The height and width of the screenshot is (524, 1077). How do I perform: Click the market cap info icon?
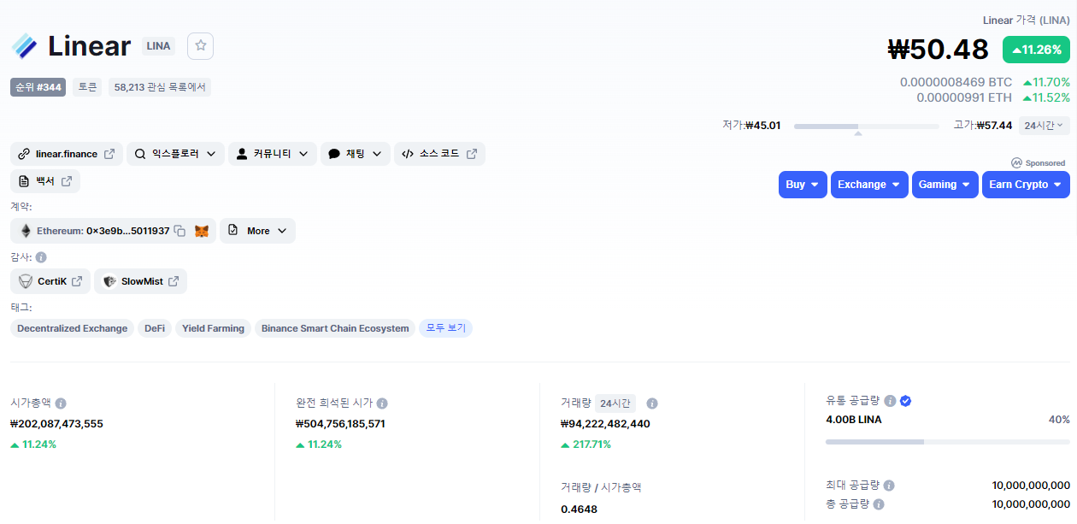click(x=61, y=403)
